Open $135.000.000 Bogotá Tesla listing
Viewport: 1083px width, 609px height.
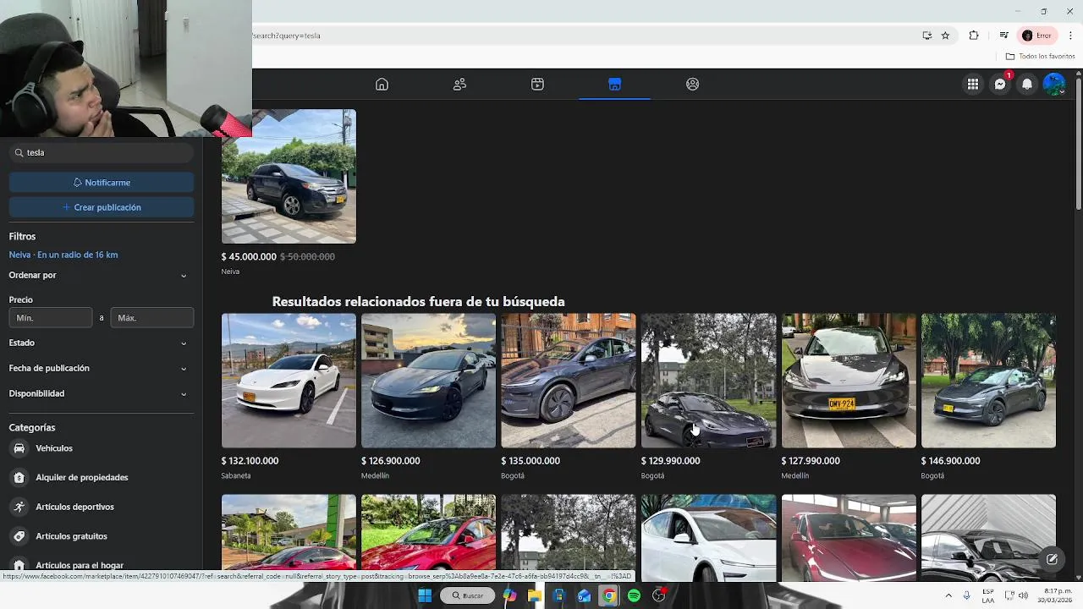(x=568, y=381)
